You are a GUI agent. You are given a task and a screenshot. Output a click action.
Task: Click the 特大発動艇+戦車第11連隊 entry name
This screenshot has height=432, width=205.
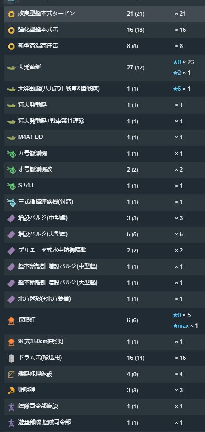51,121
